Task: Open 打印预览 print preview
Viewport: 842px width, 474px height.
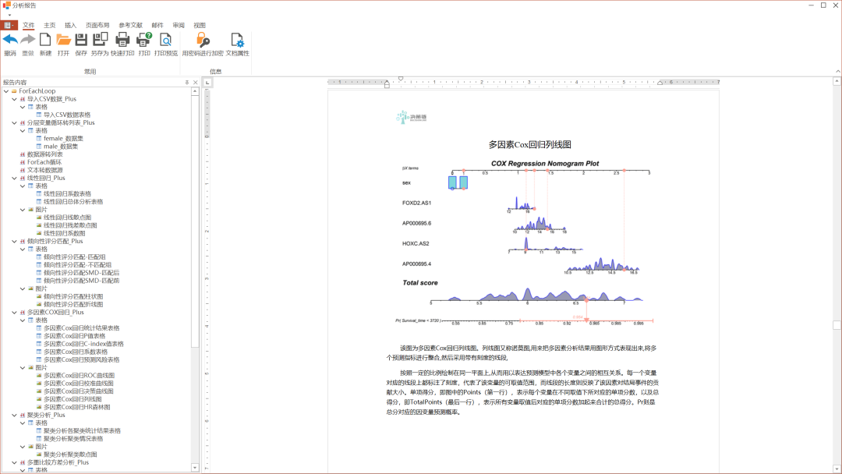Action: [x=166, y=40]
